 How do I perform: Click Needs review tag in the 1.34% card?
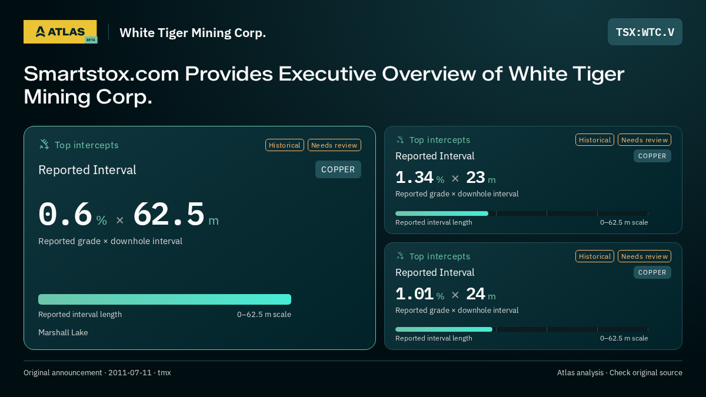tap(644, 140)
